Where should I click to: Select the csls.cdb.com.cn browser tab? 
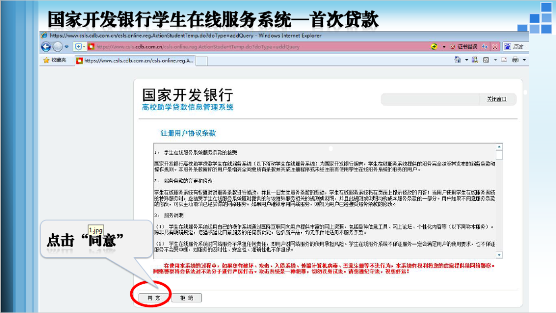click(135, 61)
